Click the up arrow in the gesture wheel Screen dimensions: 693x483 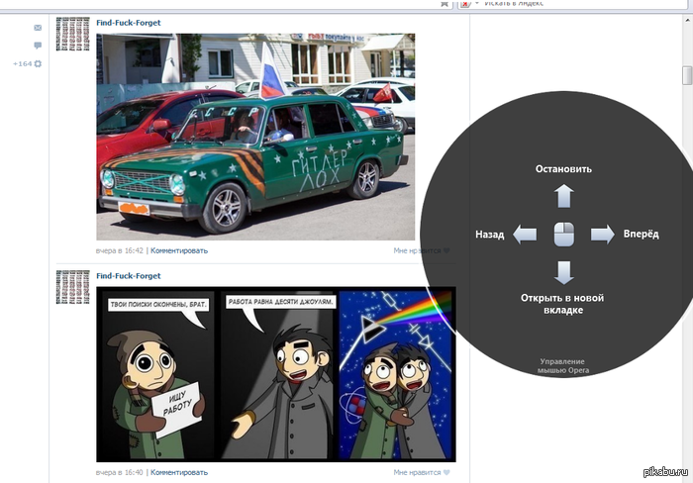pos(563,195)
